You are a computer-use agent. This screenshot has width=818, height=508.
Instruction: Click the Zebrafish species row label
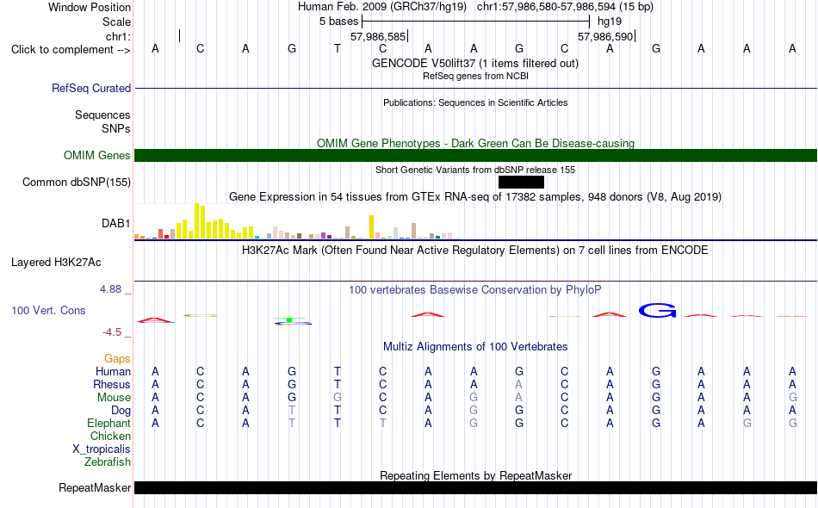click(108, 462)
